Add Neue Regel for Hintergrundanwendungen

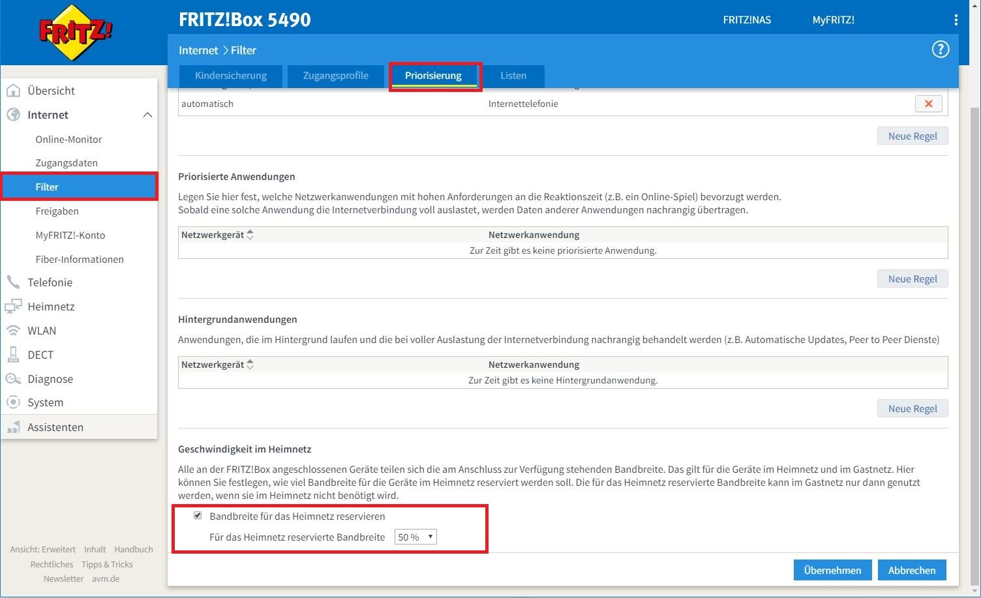point(913,408)
